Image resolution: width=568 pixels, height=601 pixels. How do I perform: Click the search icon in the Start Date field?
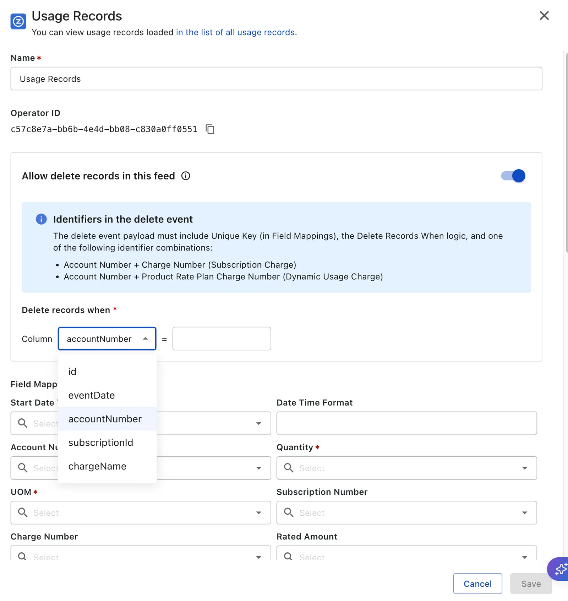coord(23,423)
